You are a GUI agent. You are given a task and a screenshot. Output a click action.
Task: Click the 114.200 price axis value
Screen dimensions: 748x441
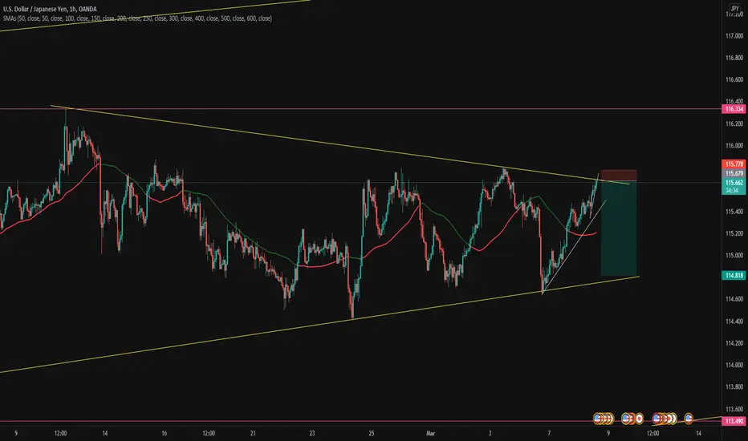coord(734,343)
